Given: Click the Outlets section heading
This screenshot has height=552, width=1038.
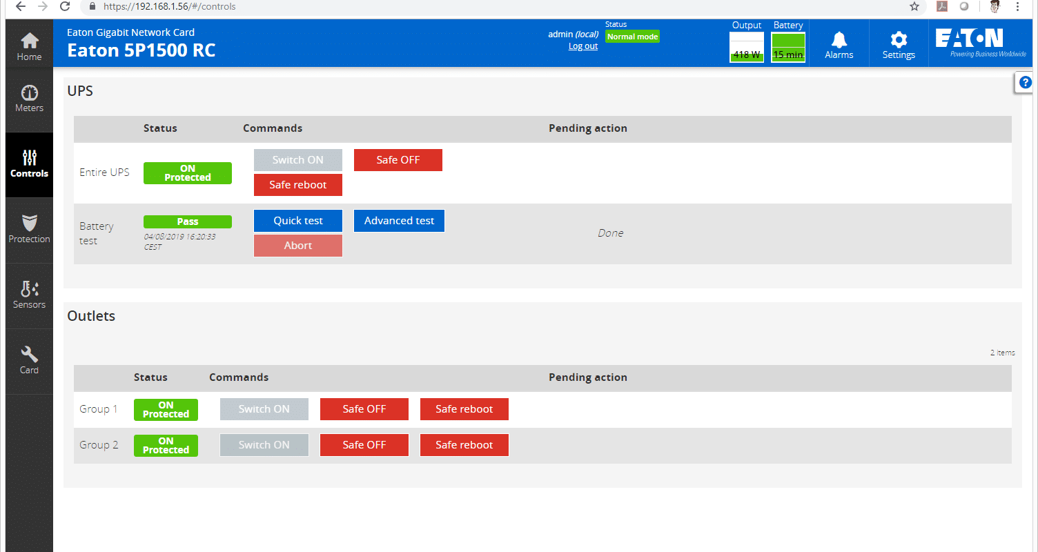Looking at the screenshot, I should pos(91,316).
